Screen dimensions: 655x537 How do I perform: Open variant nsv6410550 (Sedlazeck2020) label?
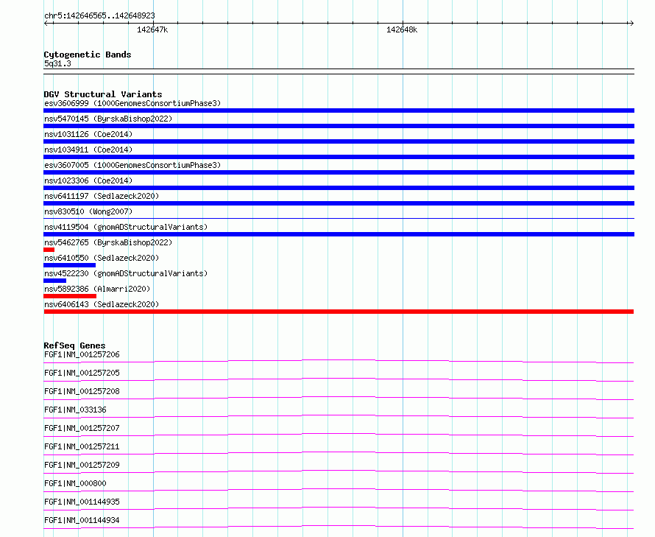point(102,258)
